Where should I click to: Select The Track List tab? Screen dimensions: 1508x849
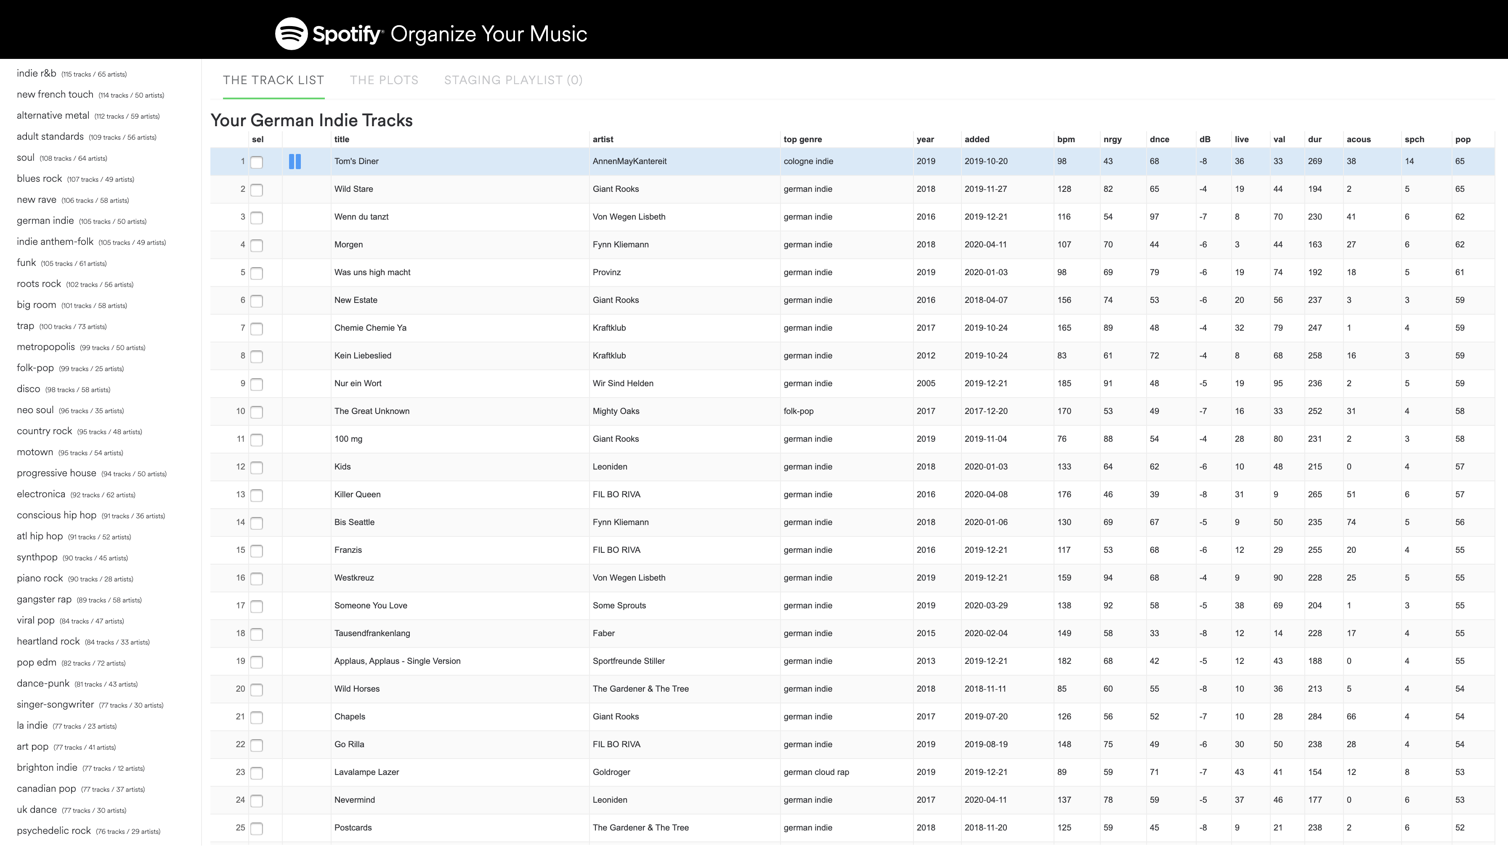273,80
